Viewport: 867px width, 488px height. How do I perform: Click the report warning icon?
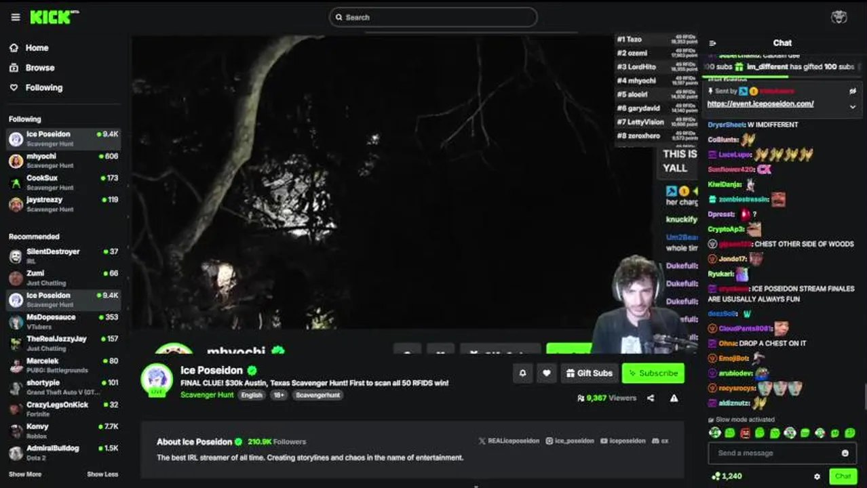[x=674, y=399]
